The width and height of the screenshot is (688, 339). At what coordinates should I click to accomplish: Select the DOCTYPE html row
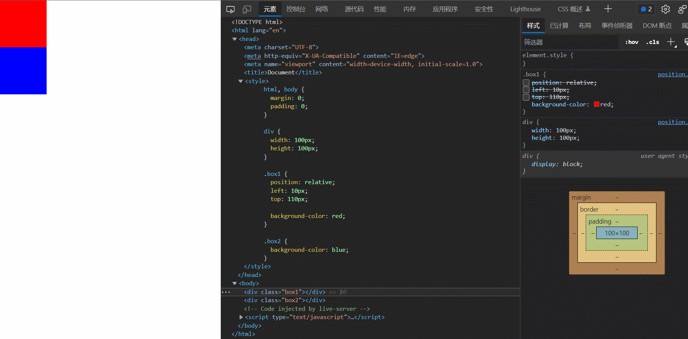point(257,22)
